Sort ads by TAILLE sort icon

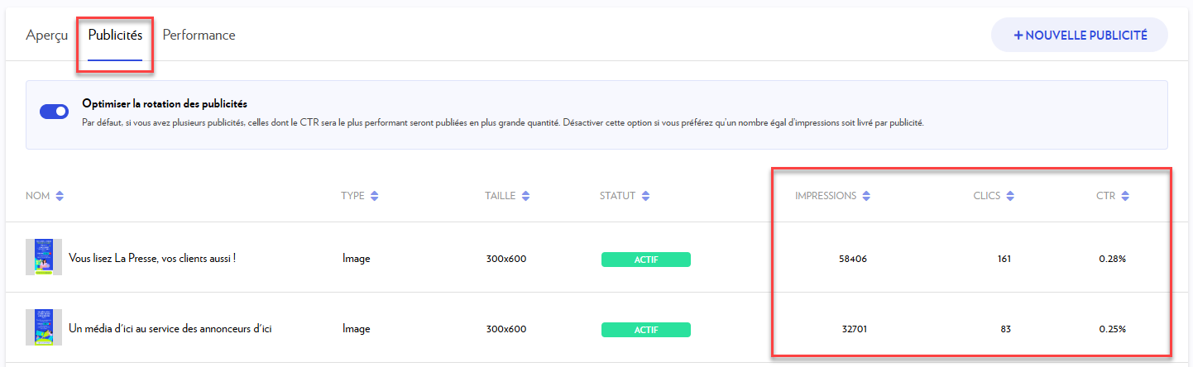point(526,196)
